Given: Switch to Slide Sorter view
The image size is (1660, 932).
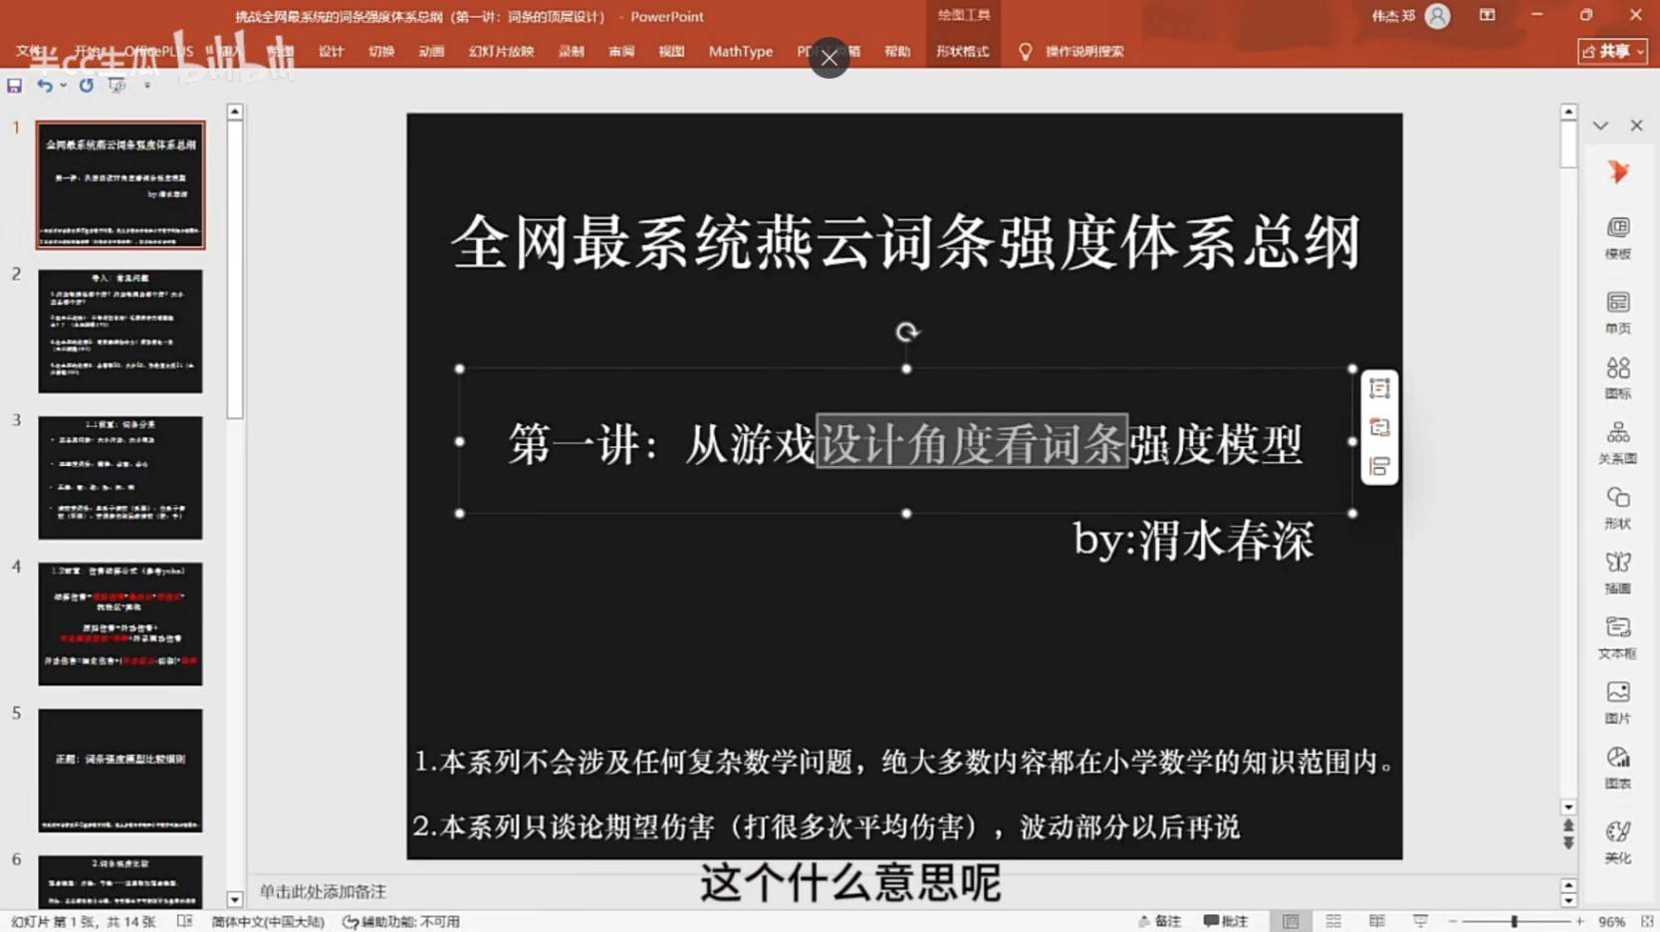Looking at the screenshot, I should [x=1333, y=922].
